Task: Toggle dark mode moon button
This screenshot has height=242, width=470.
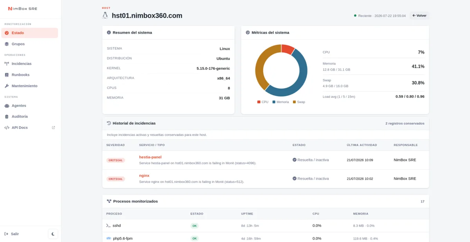Action: (x=53, y=234)
